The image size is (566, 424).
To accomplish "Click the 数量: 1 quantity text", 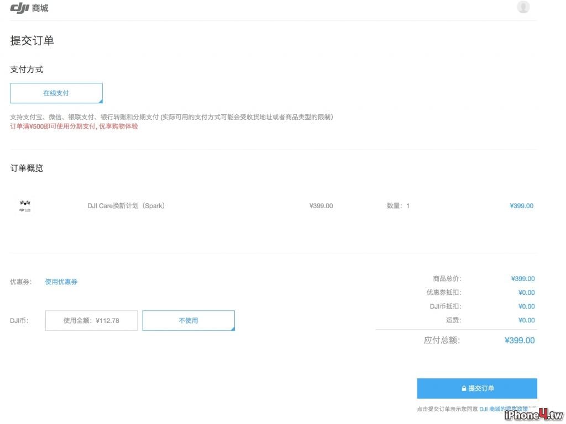I will [x=398, y=206].
